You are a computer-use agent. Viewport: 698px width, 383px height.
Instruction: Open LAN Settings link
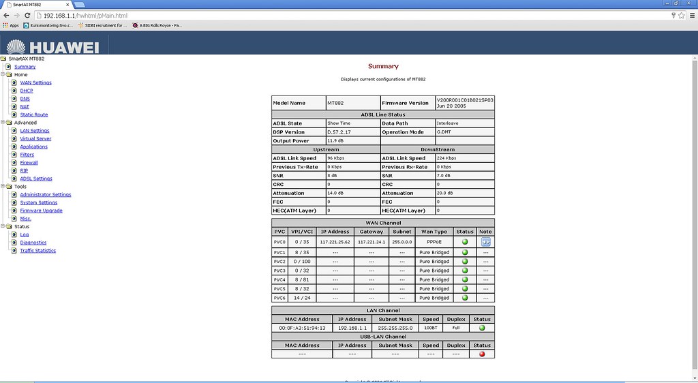pyautogui.click(x=35, y=131)
